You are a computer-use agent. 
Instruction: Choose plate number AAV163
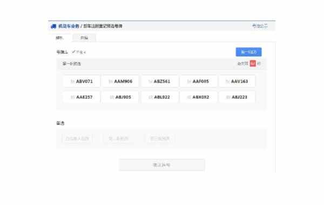point(237,81)
